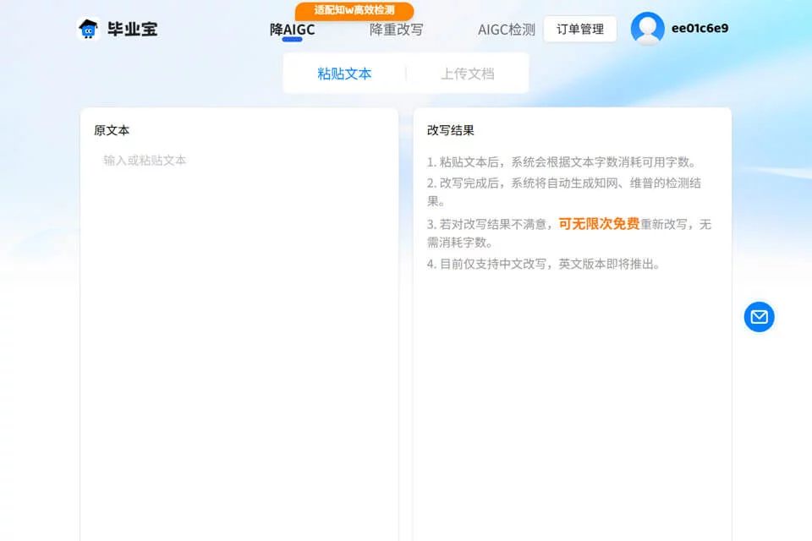The width and height of the screenshot is (812, 541).
Task: Open the 降AIGC menu tab
Action: 292,30
